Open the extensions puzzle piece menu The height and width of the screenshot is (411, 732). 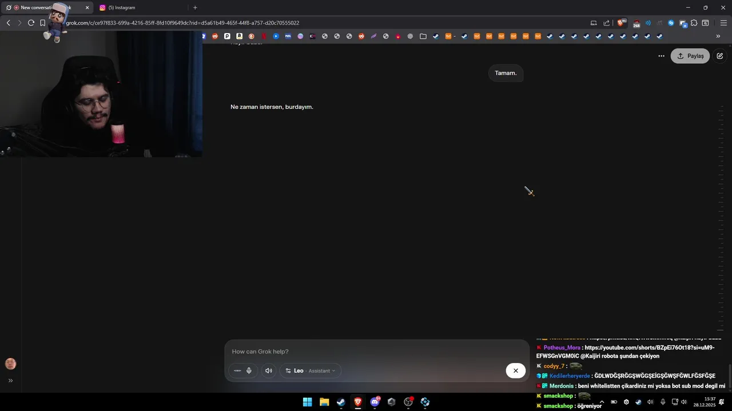point(694,23)
